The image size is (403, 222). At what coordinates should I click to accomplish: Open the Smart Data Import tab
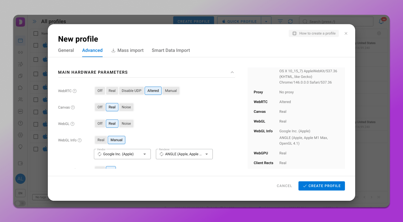[171, 50]
